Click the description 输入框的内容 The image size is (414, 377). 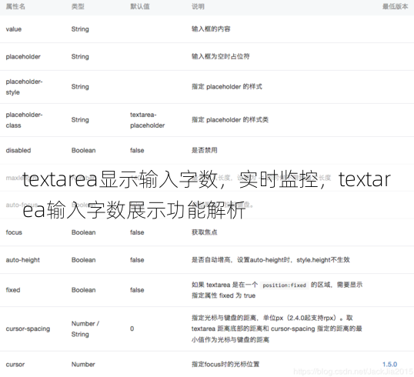click(211, 28)
